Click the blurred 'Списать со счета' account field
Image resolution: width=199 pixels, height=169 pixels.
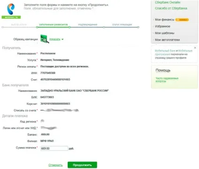60,110
